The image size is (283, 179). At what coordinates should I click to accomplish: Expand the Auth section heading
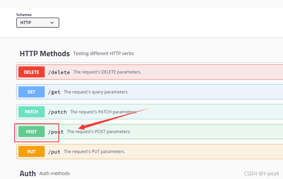coord(28,173)
